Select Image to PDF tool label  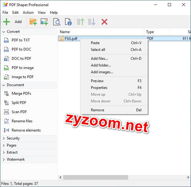click(23, 77)
